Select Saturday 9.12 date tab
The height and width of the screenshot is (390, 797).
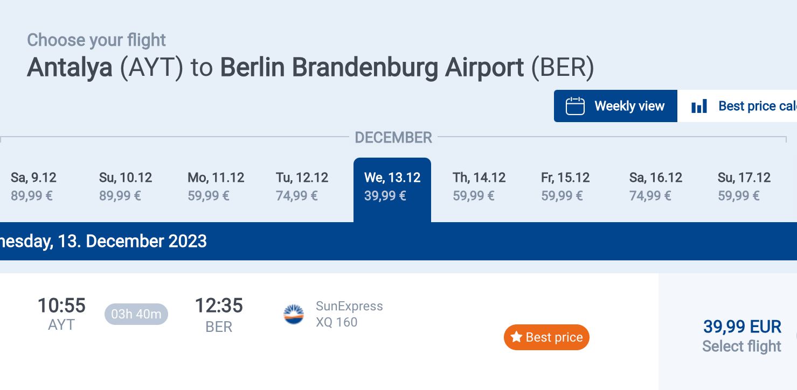click(x=33, y=186)
